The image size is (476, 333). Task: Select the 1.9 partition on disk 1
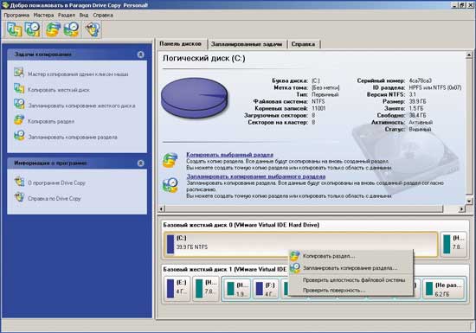[x=237, y=289]
